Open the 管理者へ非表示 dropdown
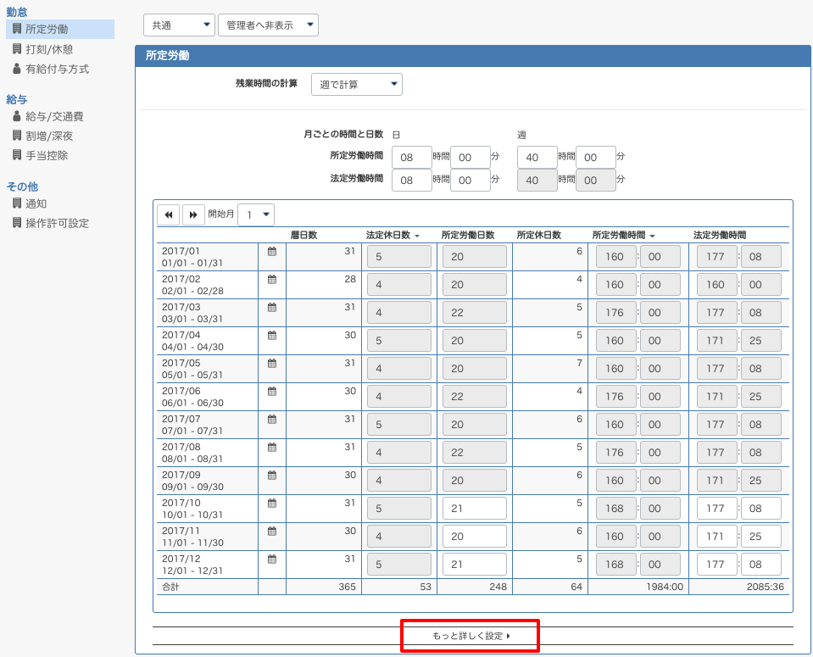This screenshot has height=657, width=813. pos(269,25)
